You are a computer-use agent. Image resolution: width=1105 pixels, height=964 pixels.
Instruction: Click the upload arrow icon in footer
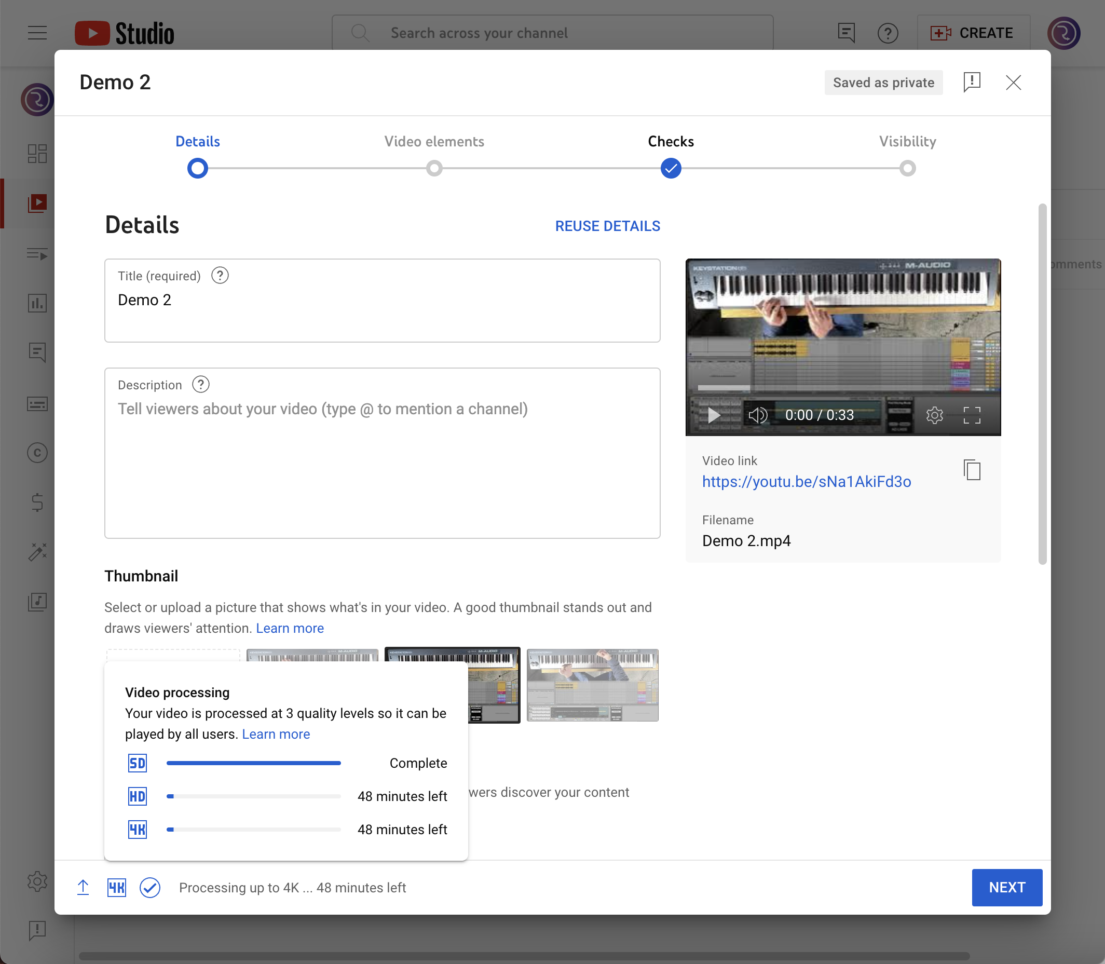pyautogui.click(x=83, y=888)
